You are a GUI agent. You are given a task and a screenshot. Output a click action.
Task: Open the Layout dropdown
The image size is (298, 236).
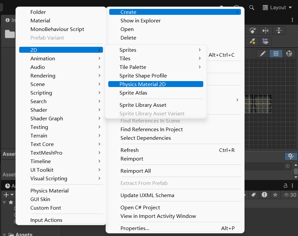[277, 8]
